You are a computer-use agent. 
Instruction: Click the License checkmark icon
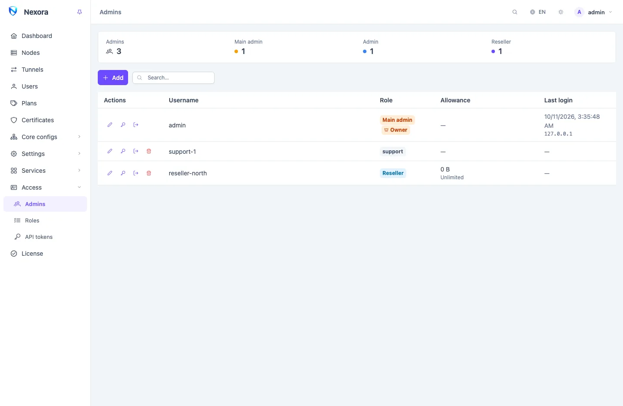[14, 254]
